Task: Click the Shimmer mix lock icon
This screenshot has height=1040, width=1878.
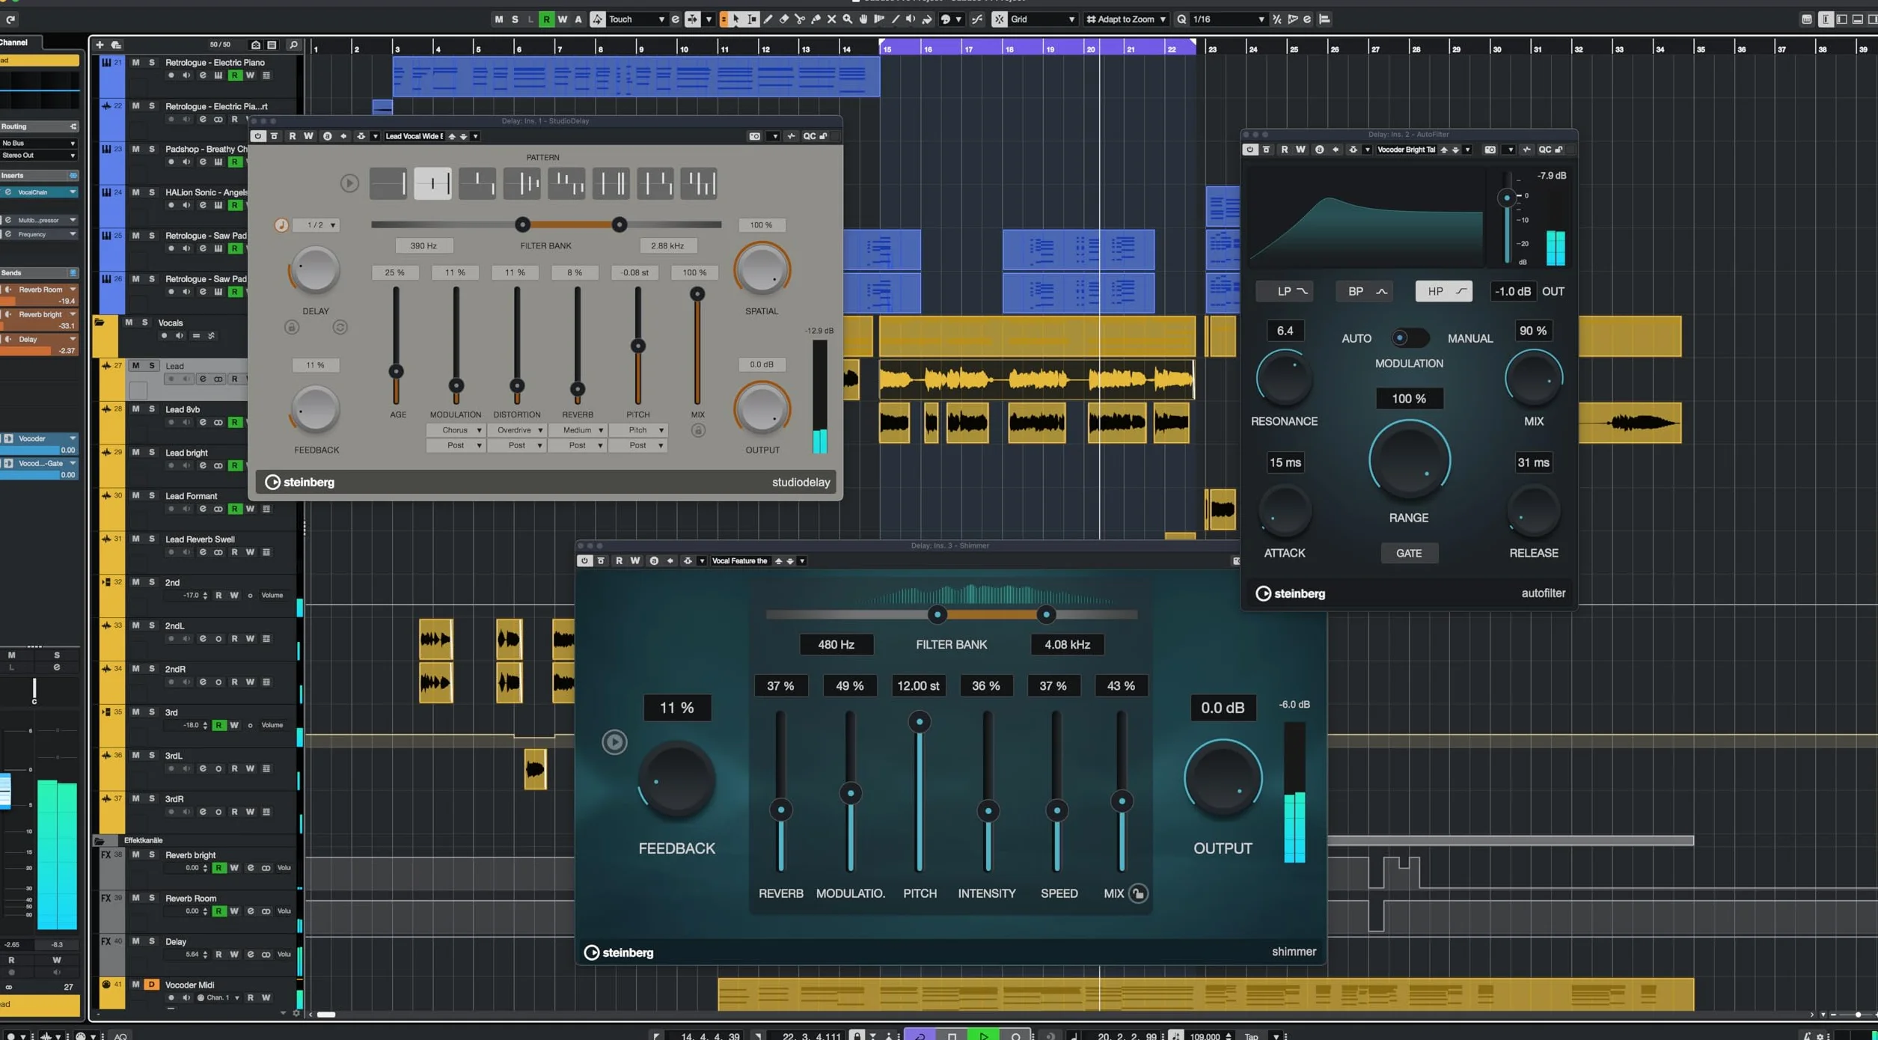Action: pyautogui.click(x=1138, y=893)
